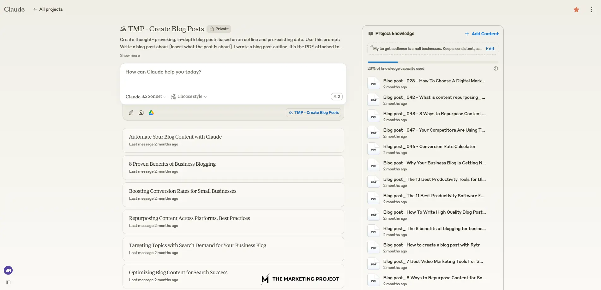This screenshot has height=290, width=601.
Task: Open PDF 'Why Your Business Blog Is Getting N...'
Action: pyautogui.click(x=433, y=166)
